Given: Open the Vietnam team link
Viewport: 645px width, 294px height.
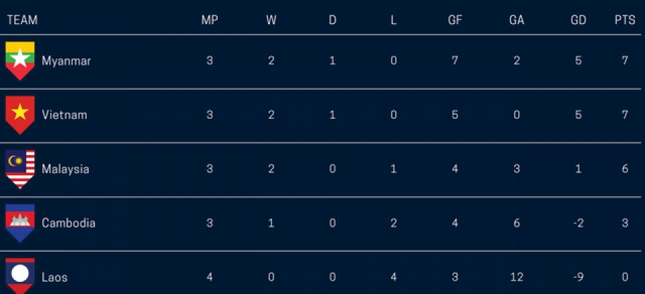Looking at the screenshot, I should click(64, 115).
